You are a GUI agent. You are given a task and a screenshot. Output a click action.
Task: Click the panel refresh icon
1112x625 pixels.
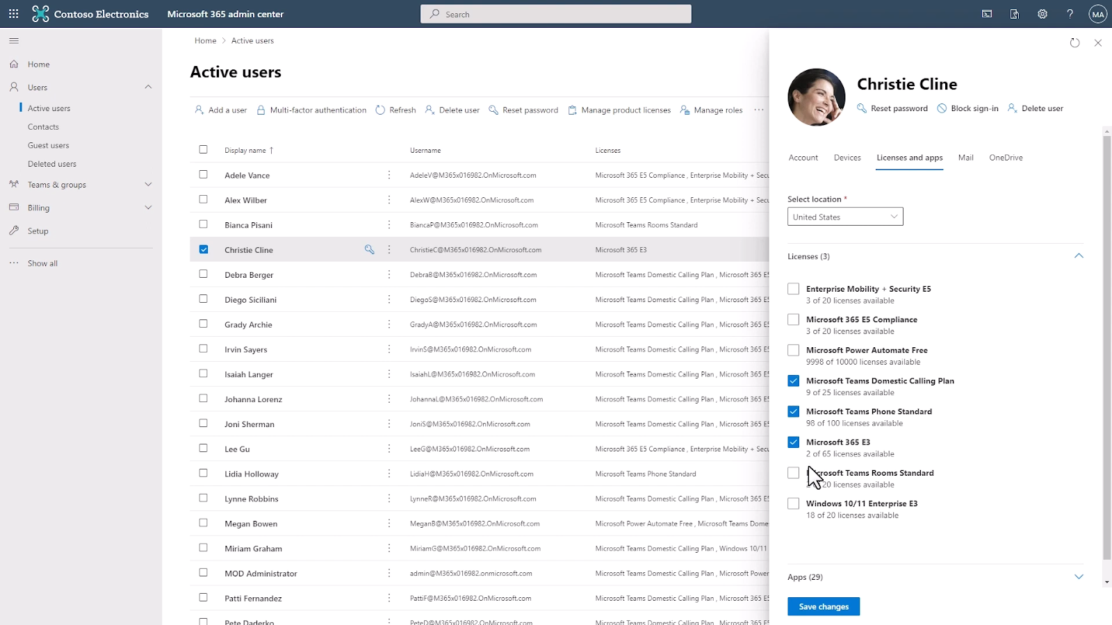[x=1074, y=43]
